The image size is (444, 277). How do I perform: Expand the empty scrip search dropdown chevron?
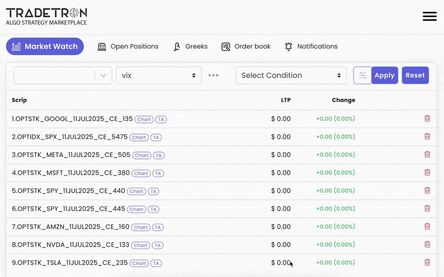103,75
